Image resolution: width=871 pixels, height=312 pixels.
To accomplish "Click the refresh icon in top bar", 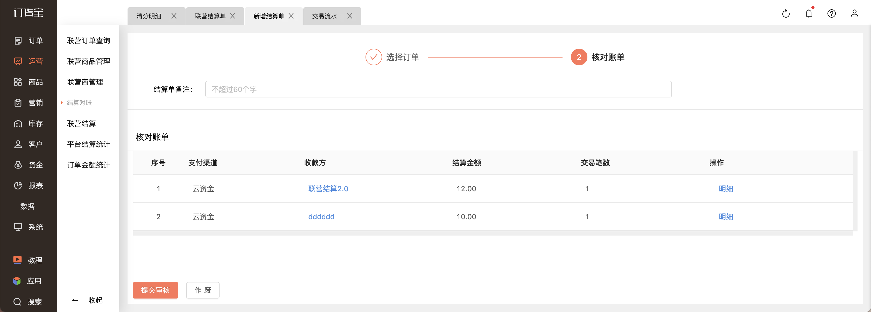I will [786, 13].
